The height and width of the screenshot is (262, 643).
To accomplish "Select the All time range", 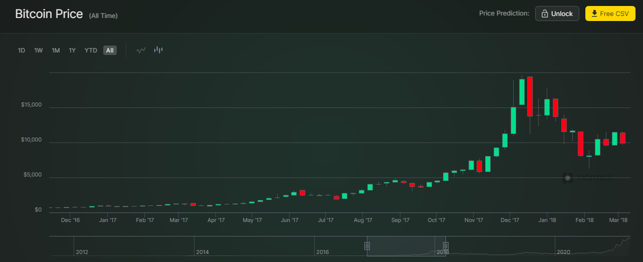I will (x=110, y=50).
